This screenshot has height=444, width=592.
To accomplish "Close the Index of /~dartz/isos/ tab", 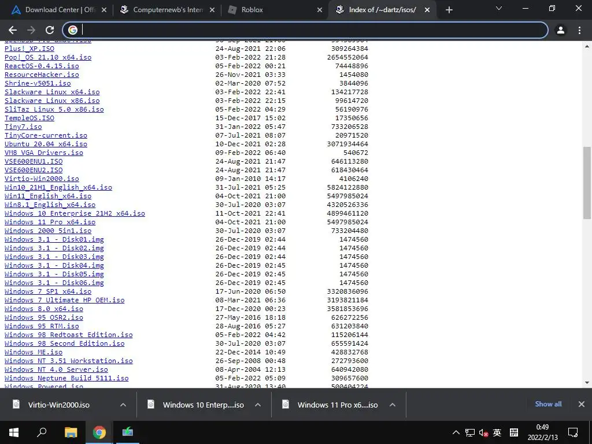I will 427,10.
